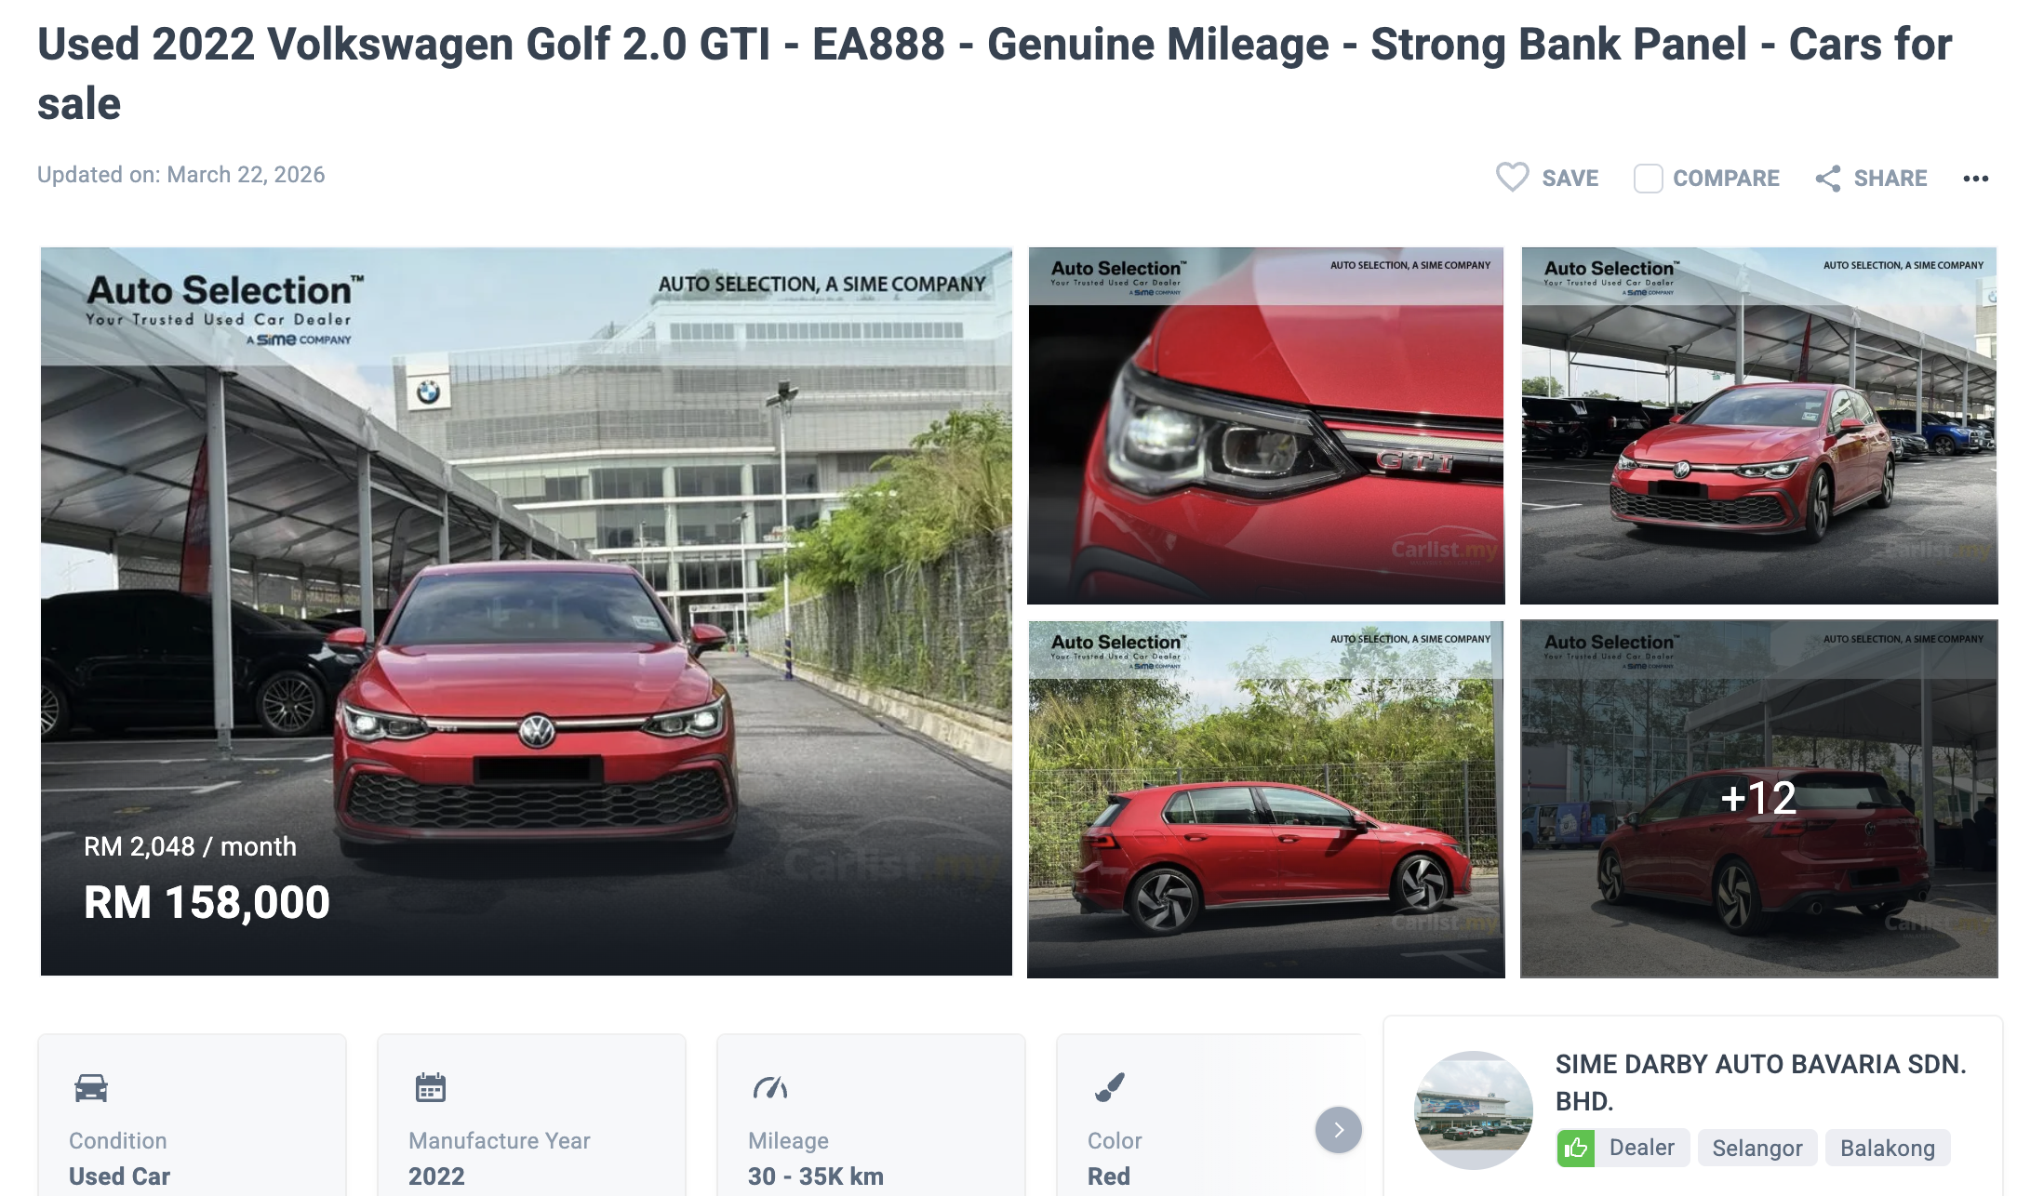Image resolution: width=2017 pixels, height=1196 pixels.
Task: Advance specs carousel with right chevron
Action: tap(1338, 1130)
